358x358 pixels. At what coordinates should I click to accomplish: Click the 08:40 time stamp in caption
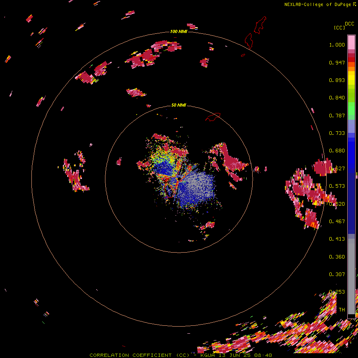tap(264, 355)
